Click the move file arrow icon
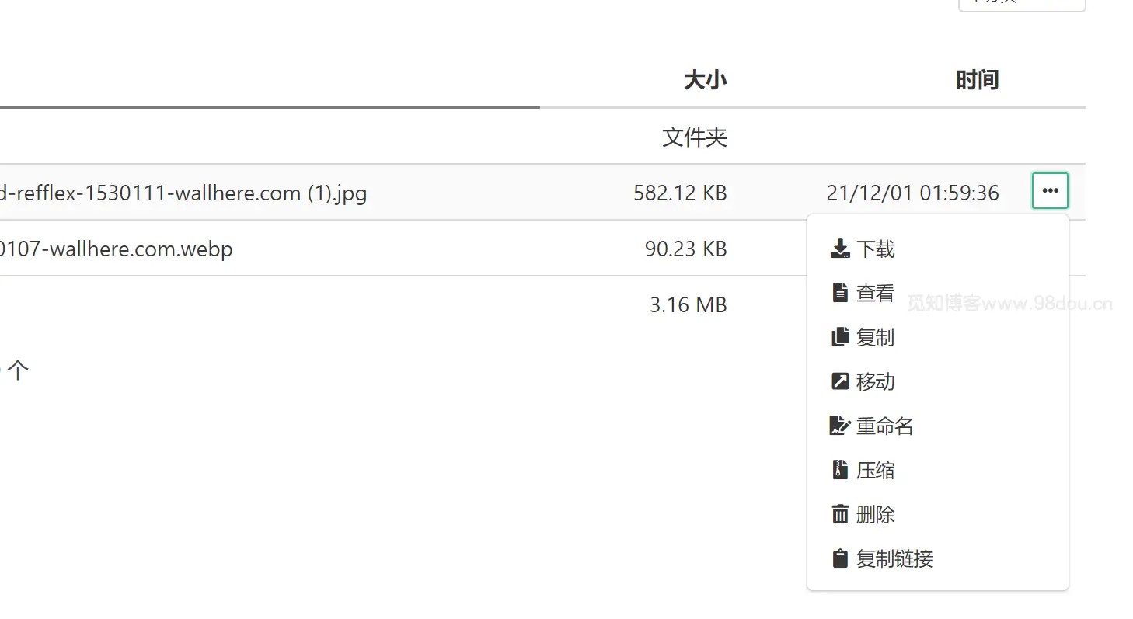1133x619 pixels. (840, 381)
